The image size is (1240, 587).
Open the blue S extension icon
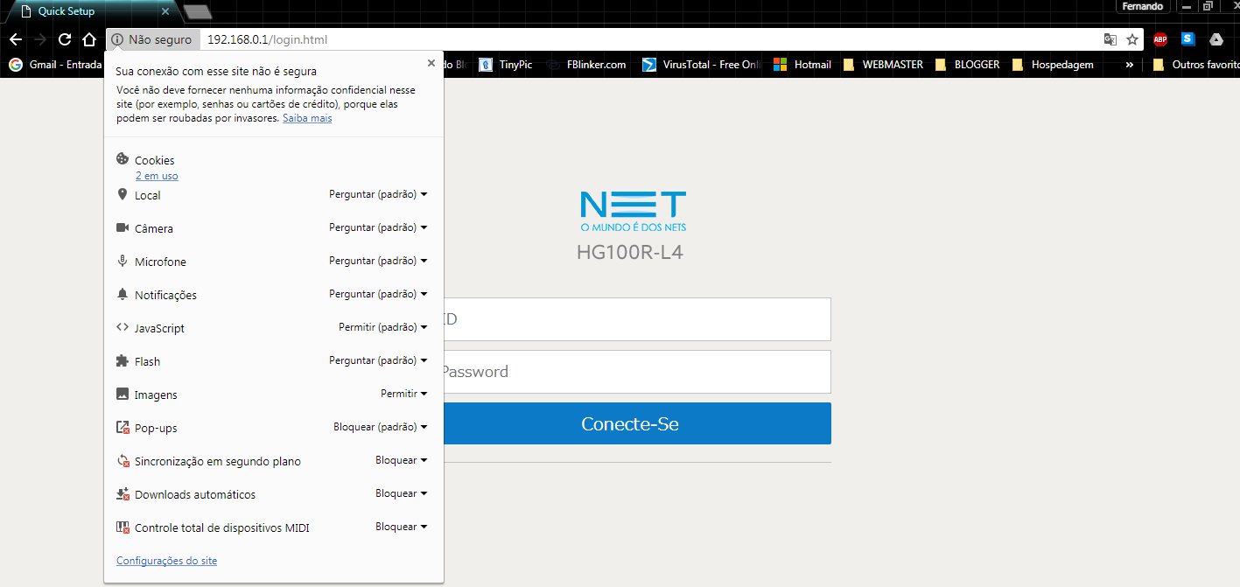pyautogui.click(x=1187, y=39)
